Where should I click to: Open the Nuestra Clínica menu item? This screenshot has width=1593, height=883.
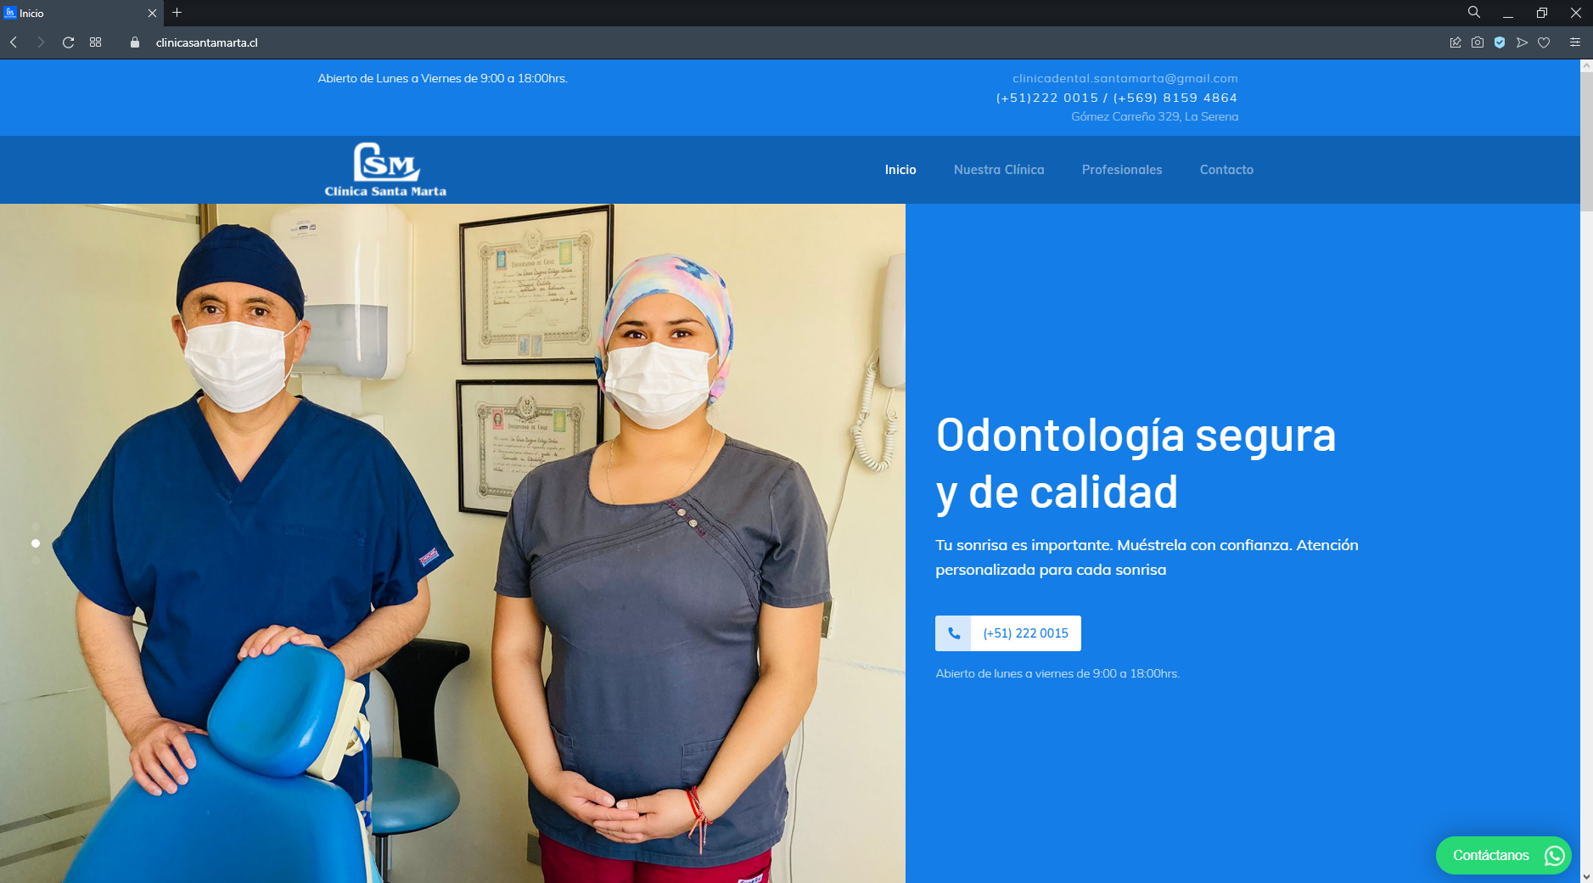(998, 170)
